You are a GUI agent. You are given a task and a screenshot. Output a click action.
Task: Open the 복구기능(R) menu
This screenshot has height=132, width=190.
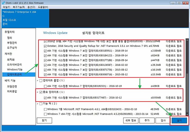point(19,7)
